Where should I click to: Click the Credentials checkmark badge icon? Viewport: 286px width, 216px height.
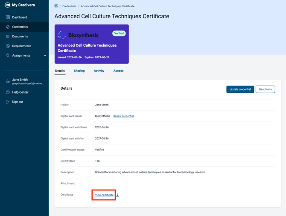pos(8,27)
